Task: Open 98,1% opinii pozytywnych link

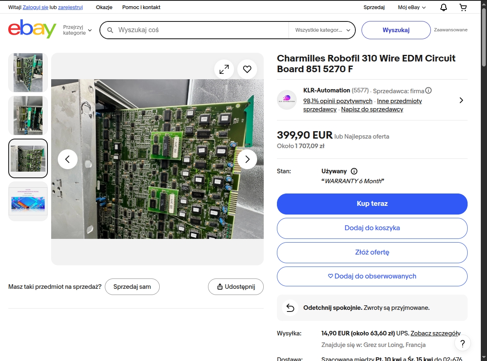Action: (x=338, y=101)
